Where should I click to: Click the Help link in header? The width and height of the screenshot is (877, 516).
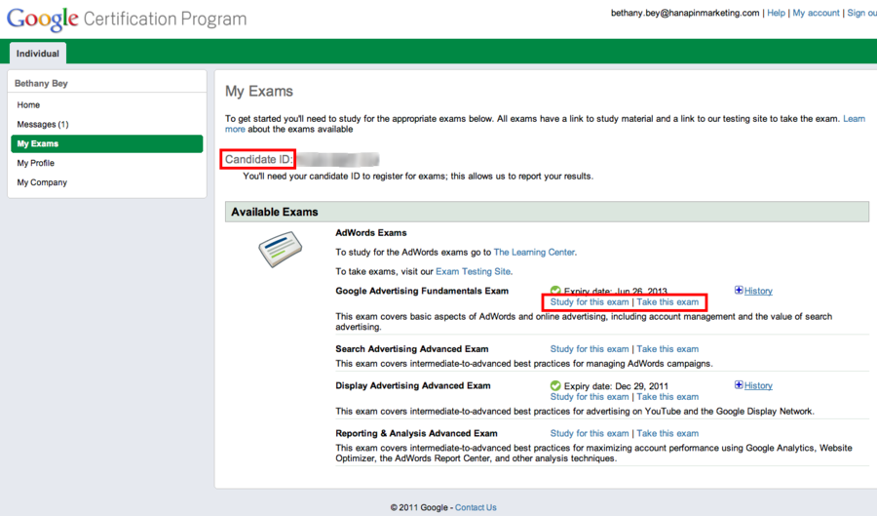click(776, 13)
